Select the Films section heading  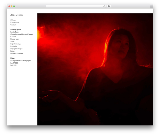[x=12, y=58]
